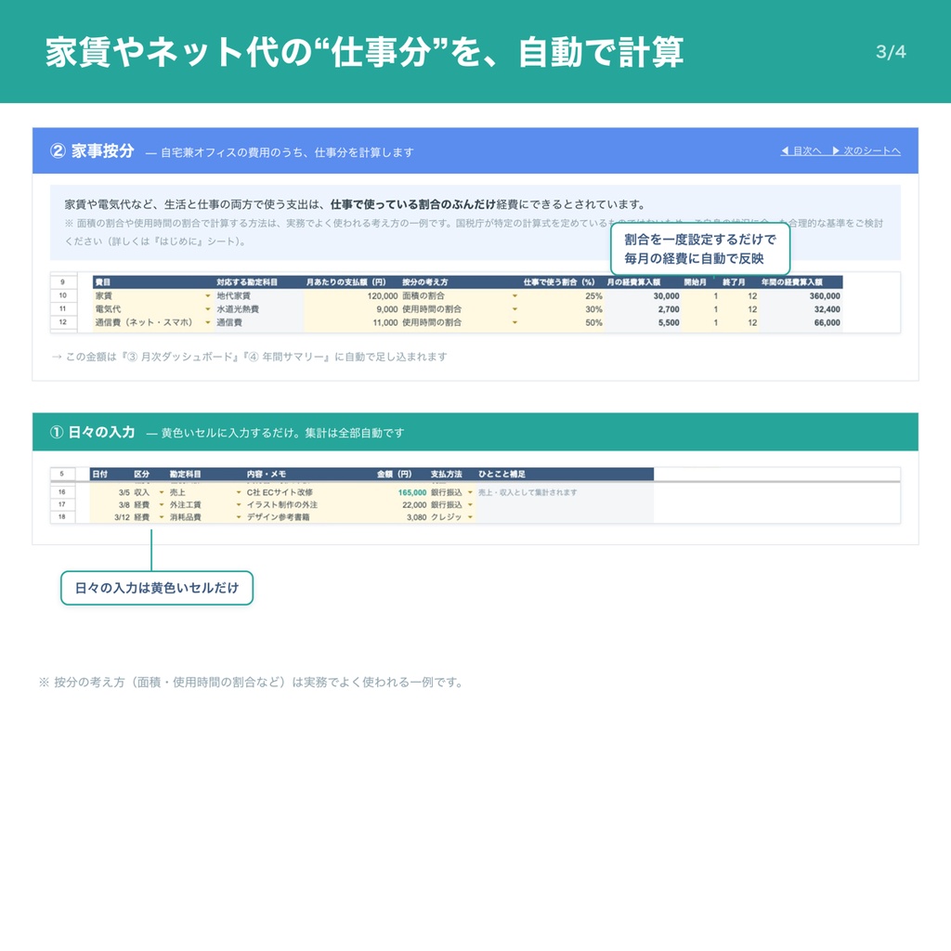Select row header 10 in 家事按分 sheet

(63, 295)
